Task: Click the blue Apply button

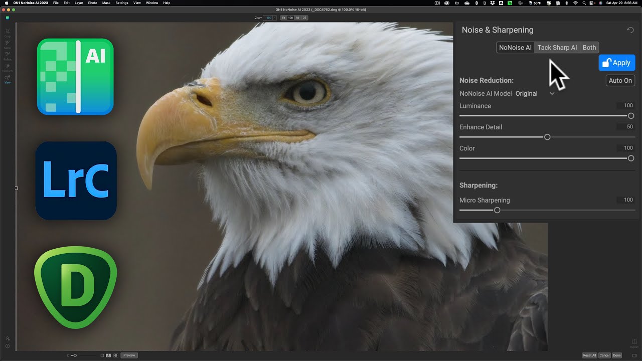Action: [x=617, y=63]
